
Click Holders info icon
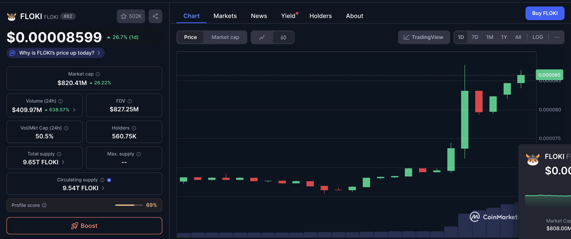[134, 128]
